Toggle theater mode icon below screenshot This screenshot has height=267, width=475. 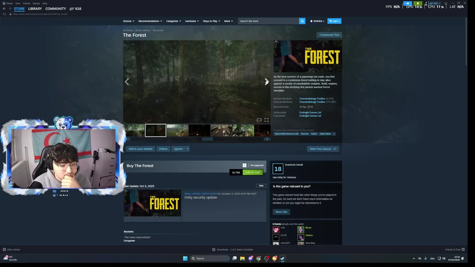(259, 120)
